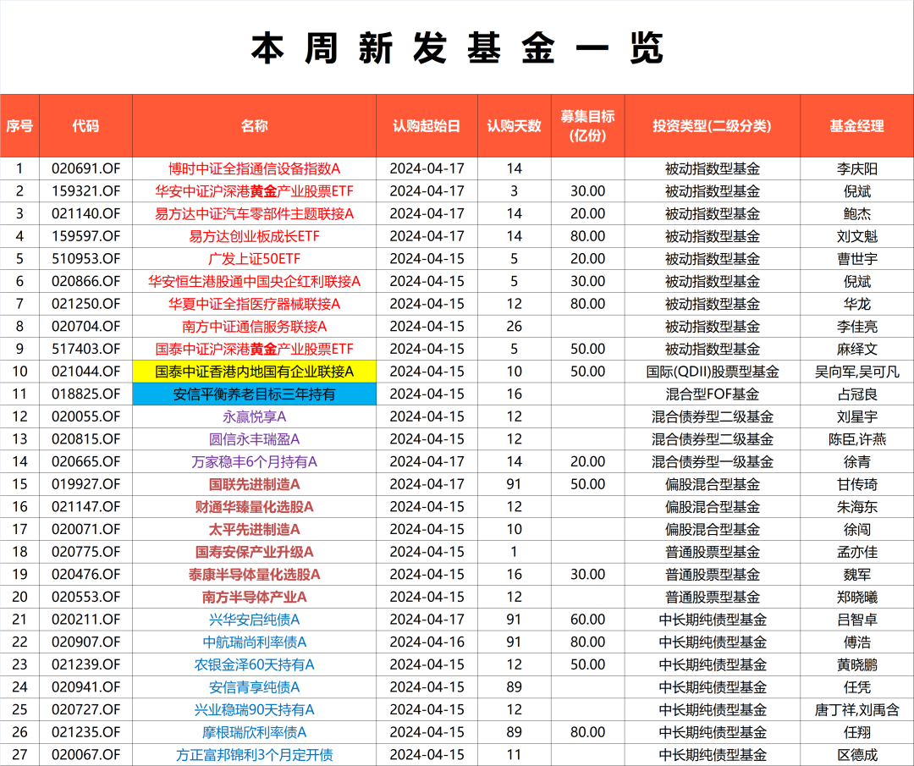Click fund name 国泰中证沪深港黄金产业股票ETF
The width and height of the screenshot is (914, 766).
tap(254, 350)
